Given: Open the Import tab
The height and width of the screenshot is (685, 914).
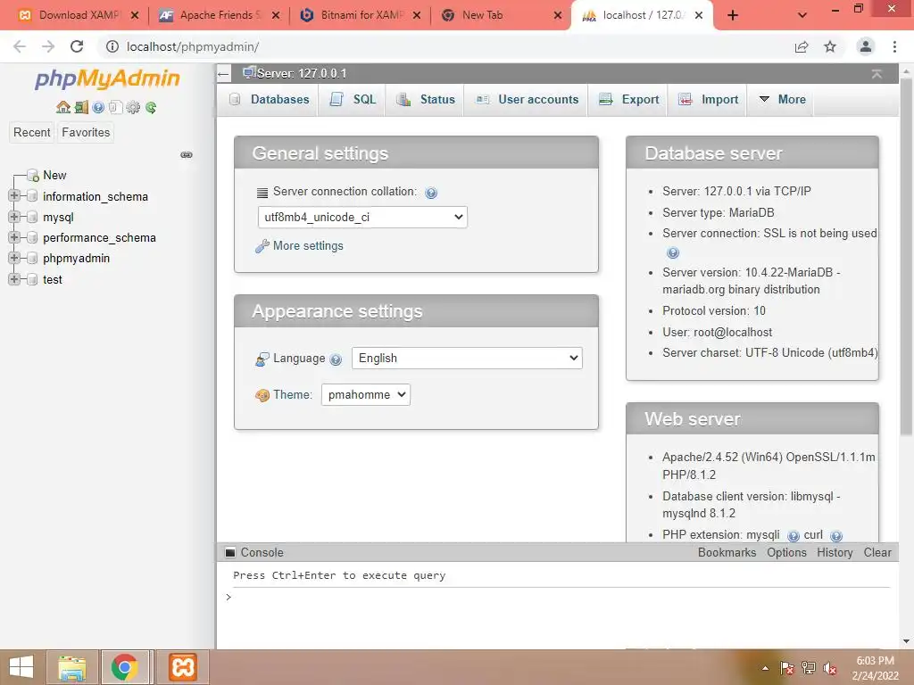Looking at the screenshot, I should coord(708,100).
